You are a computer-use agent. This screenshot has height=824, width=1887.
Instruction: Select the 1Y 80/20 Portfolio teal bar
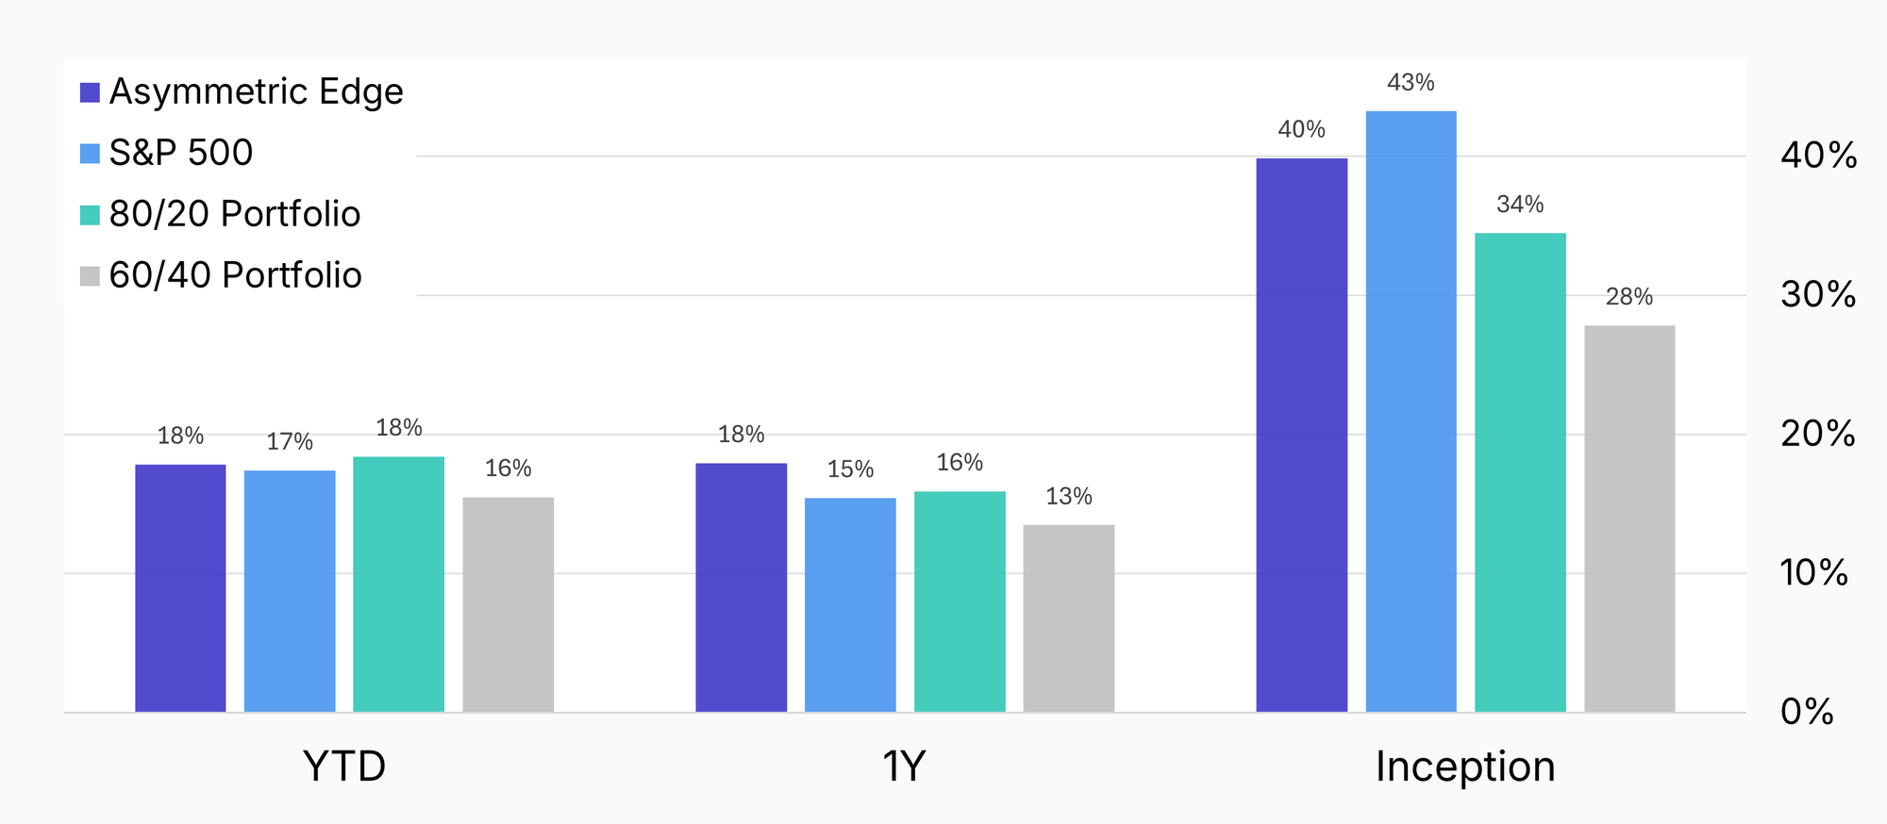pos(960,601)
